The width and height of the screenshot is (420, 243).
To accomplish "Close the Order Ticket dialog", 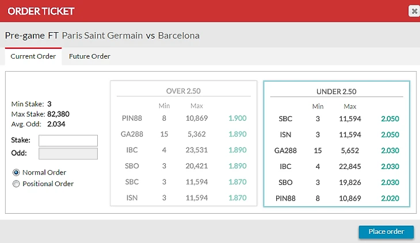I will click(x=414, y=11).
